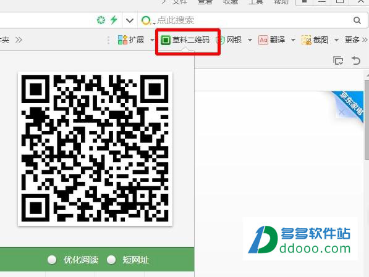Click the toolbar drag handle dots

pos(109,40)
